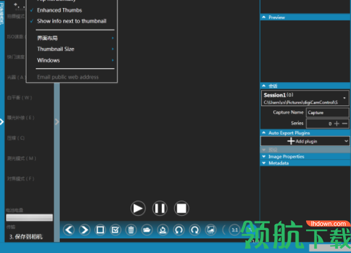The image size is (351, 253).
Task: Open the Session1 dropdown
Action: [x=305, y=98]
